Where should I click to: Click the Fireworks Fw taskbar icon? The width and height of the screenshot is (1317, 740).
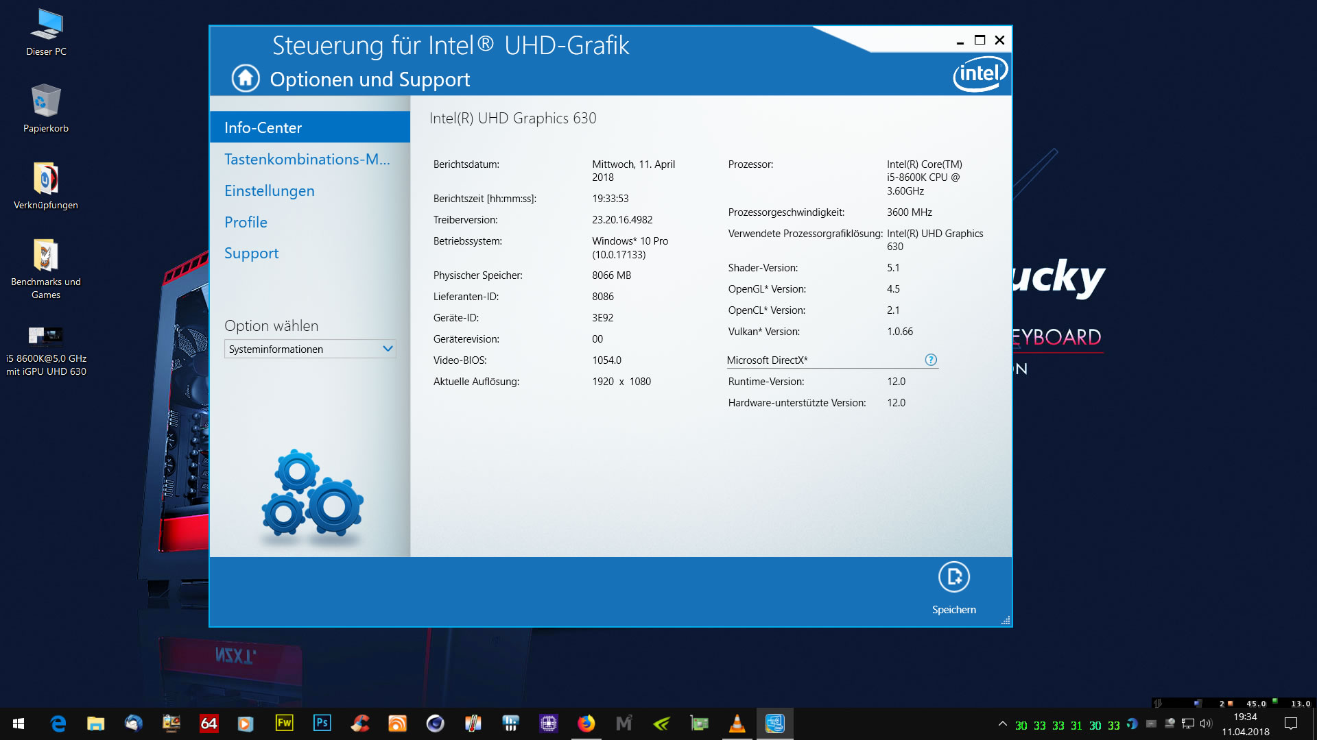tap(284, 724)
